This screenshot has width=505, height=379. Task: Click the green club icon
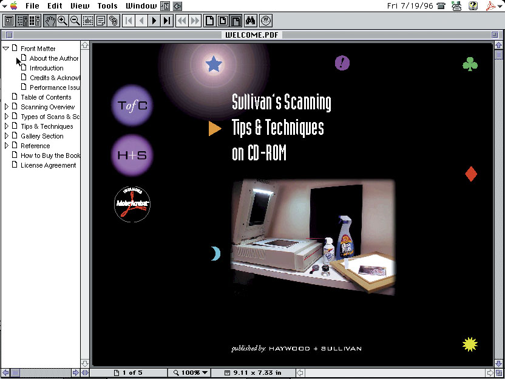470,64
